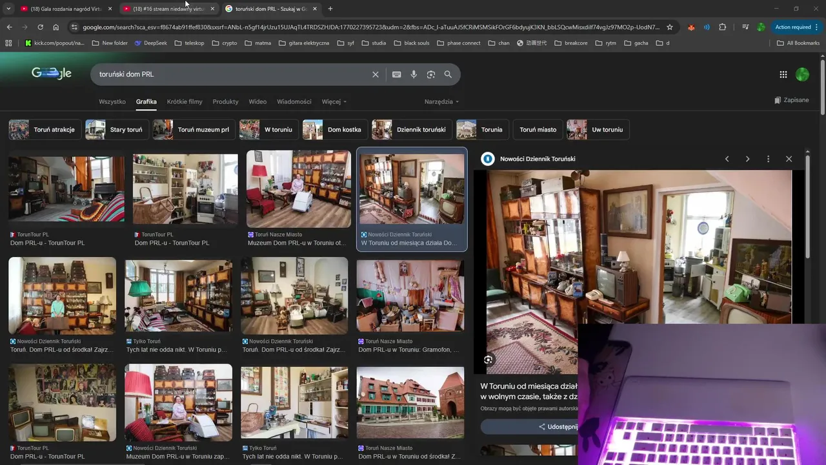Open the kick.com/popout bookmark
The height and width of the screenshot is (465, 826).
click(x=55, y=43)
